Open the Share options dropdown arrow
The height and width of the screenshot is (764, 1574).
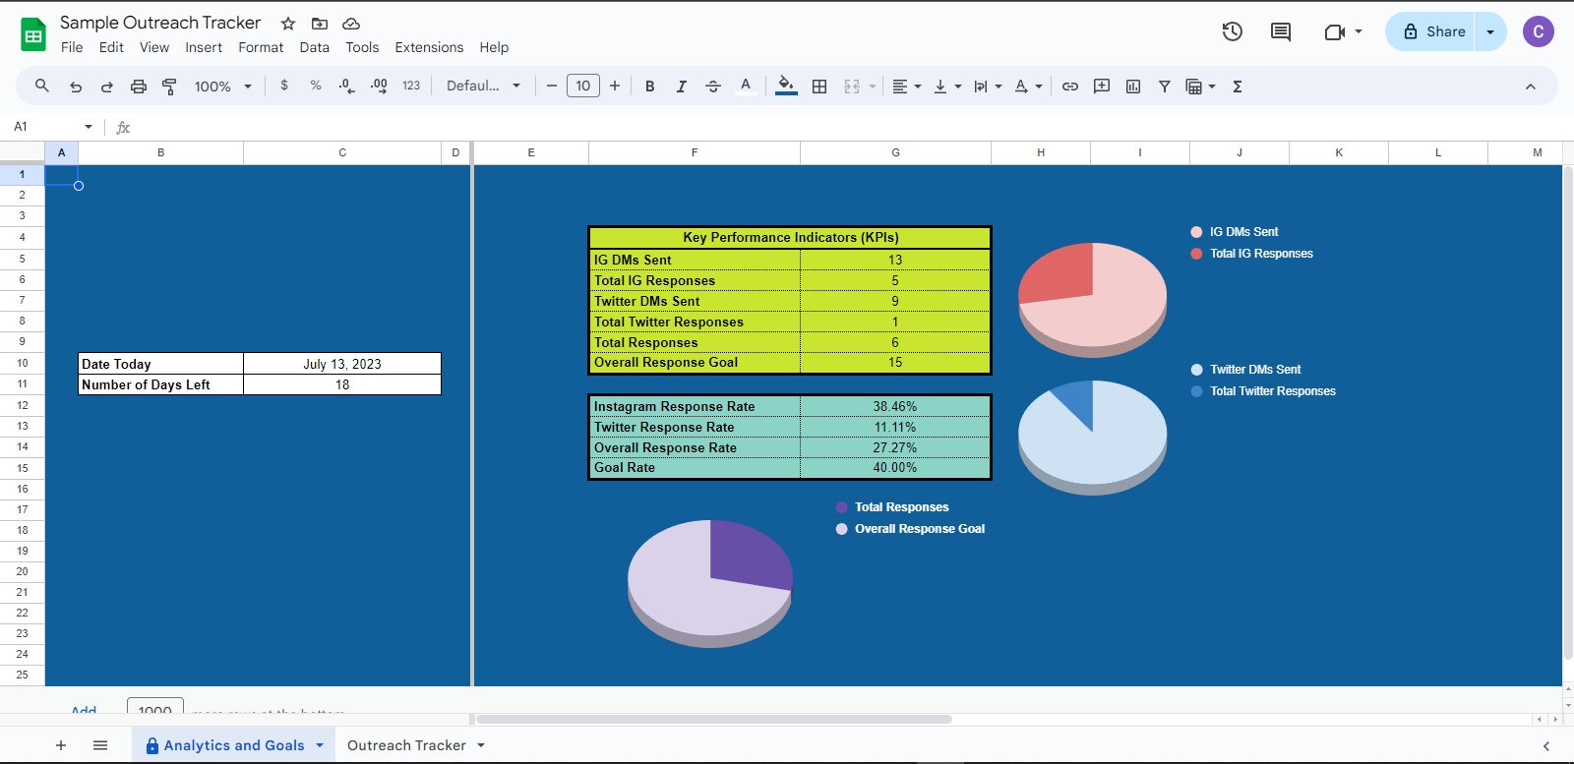click(x=1490, y=31)
